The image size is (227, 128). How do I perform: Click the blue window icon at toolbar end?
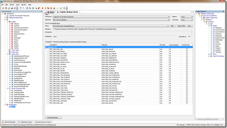pyautogui.click(x=65, y=8)
